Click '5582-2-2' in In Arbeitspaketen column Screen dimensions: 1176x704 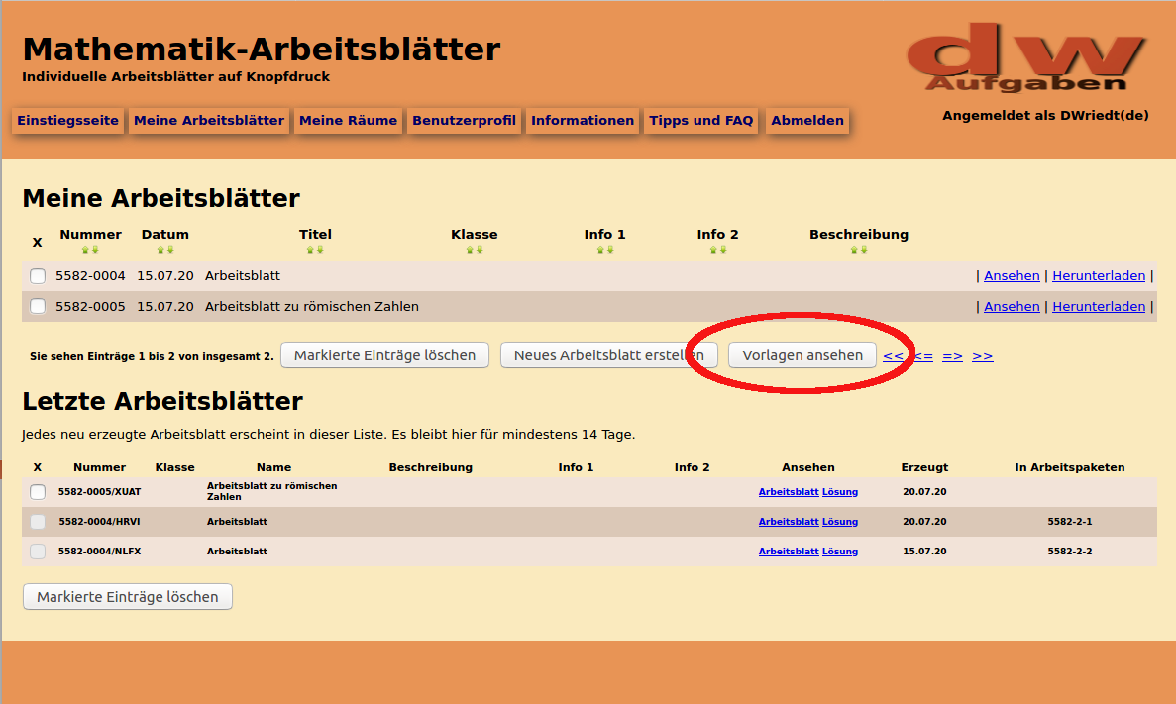tap(1070, 552)
